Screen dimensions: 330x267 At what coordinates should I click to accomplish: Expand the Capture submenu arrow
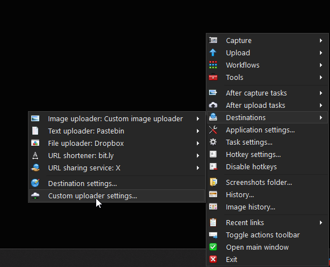(x=320, y=40)
